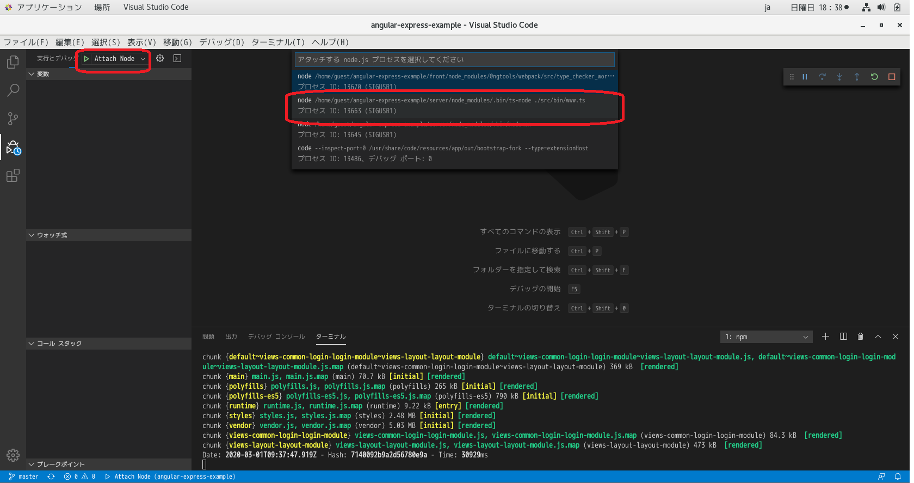Open the ヘルプ(H) menu
The image size is (914, 483).
click(x=330, y=42)
